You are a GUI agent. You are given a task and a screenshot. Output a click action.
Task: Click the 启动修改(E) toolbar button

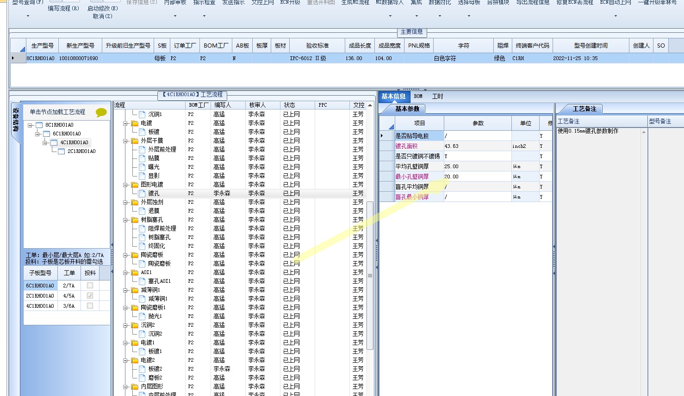click(x=103, y=8)
